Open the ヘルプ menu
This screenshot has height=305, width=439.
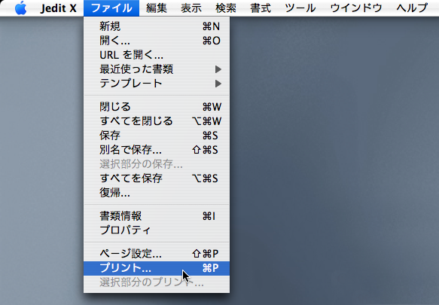coord(412,8)
